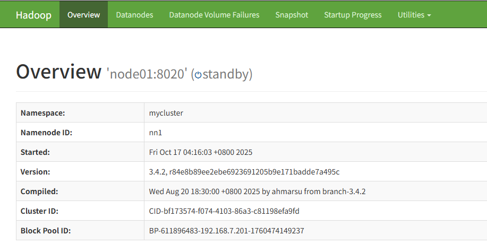Viewport: 487px width, 244px height.
Task: View the Startup Progress tab
Action: [353, 15]
